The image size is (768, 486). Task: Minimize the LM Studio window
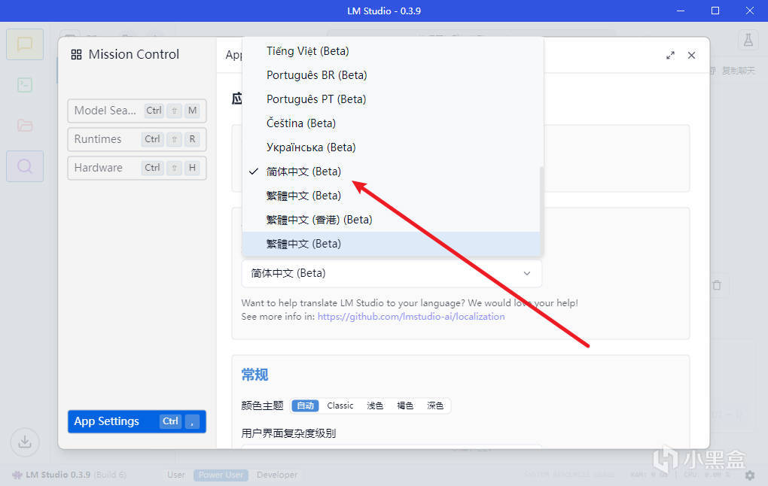point(681,11)
